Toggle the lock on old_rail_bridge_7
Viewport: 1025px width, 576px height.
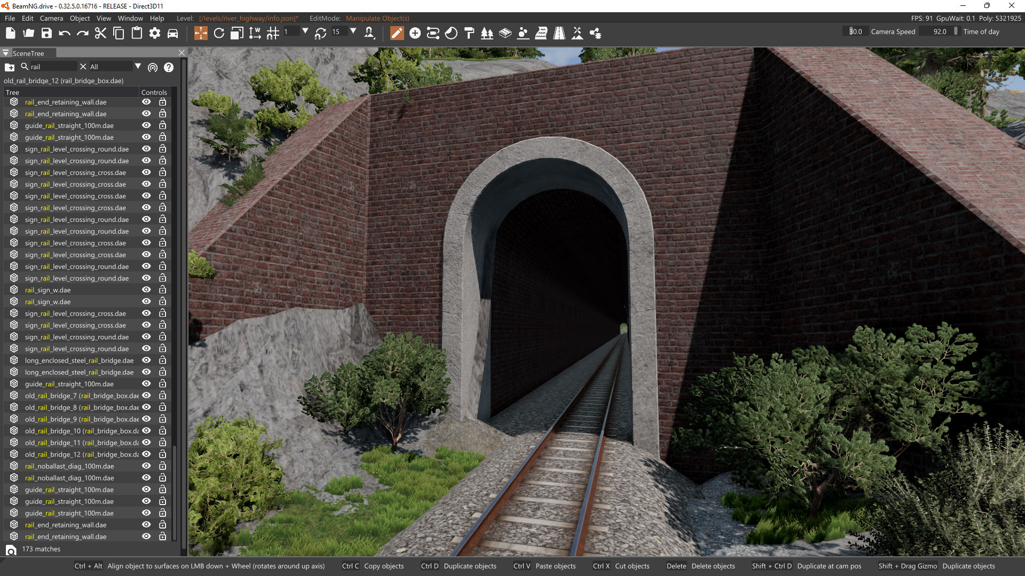coord(162,396)
